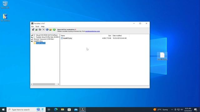Click the 4,893,715 KB size value

pos(107,38)
